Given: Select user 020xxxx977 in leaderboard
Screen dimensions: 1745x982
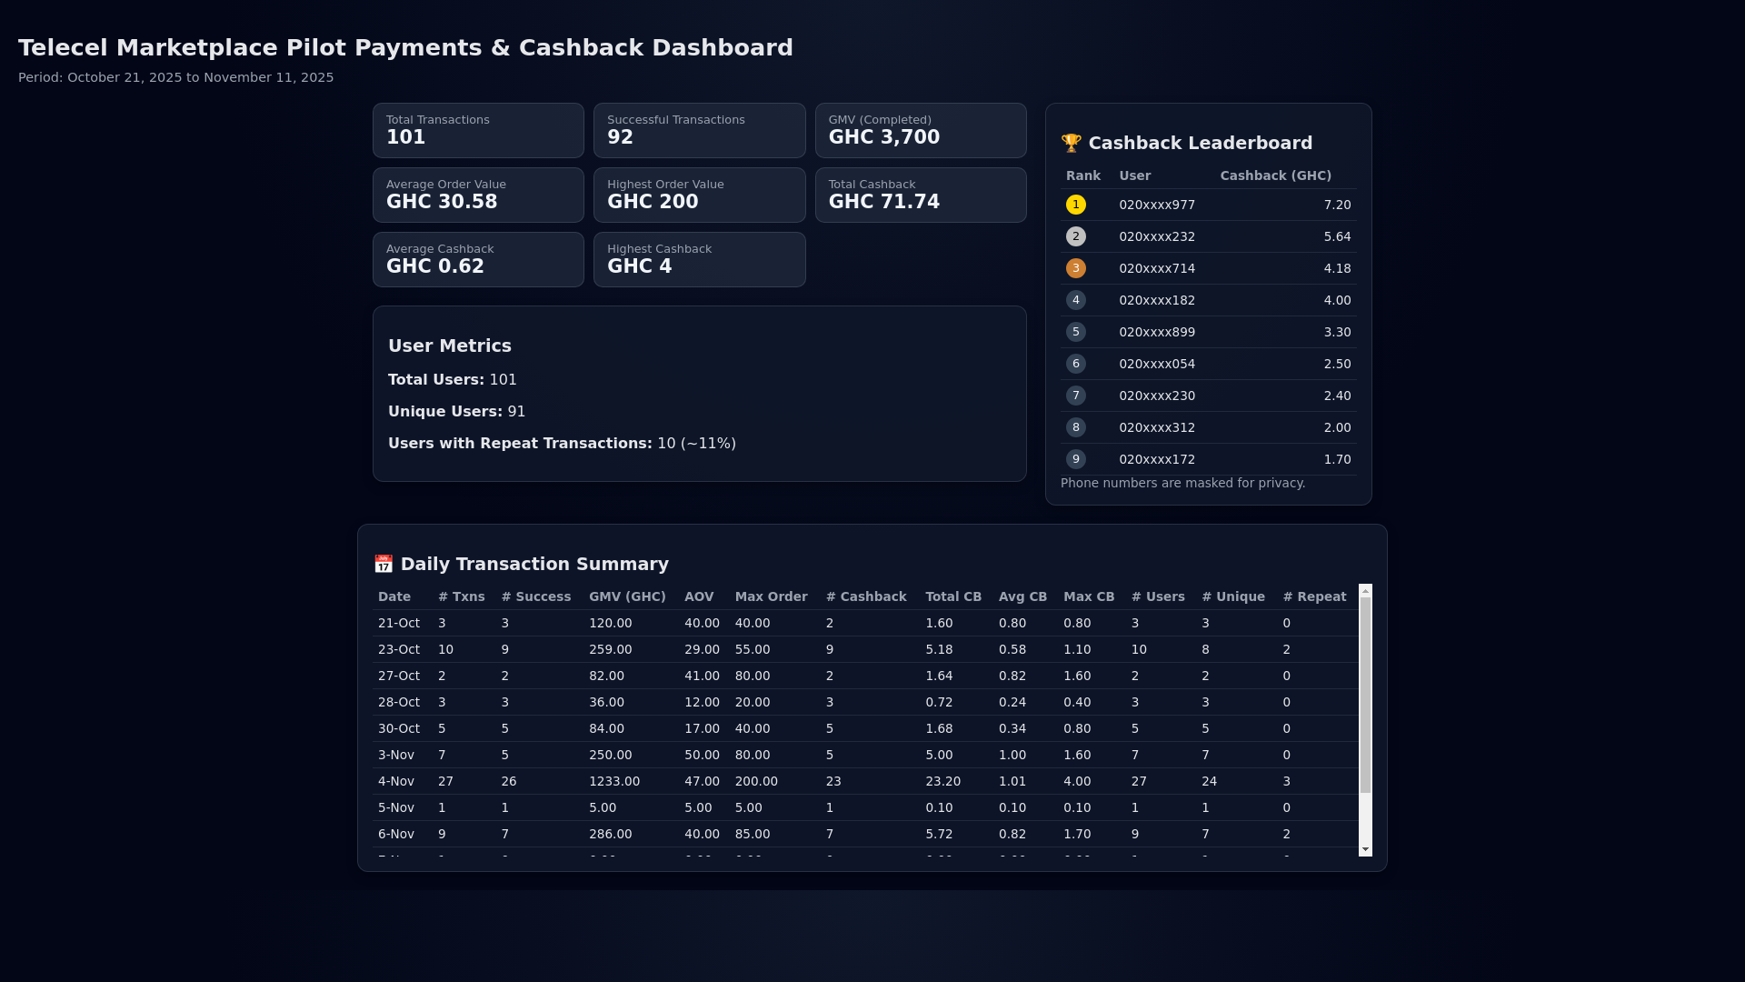Looking at the screenshot, I should click(1157, 205).
